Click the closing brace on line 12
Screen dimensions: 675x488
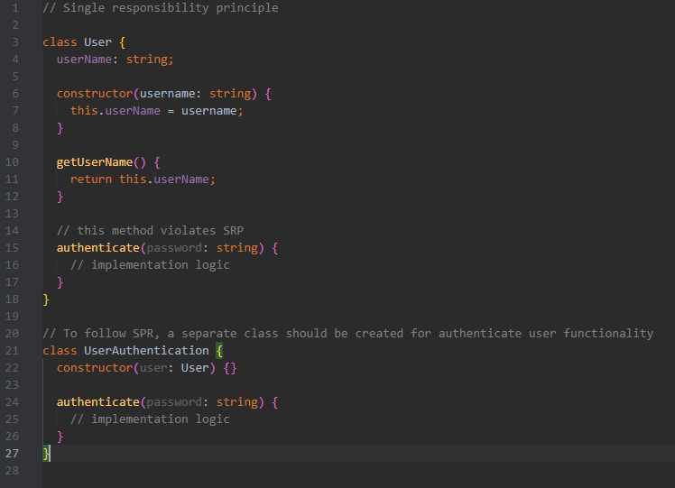[x=60, y=197]
